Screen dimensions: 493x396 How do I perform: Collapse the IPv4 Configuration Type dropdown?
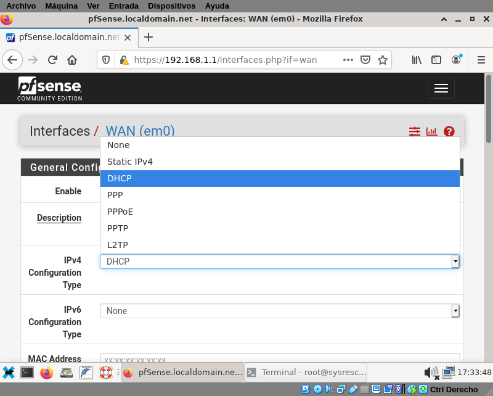(280, 262)
